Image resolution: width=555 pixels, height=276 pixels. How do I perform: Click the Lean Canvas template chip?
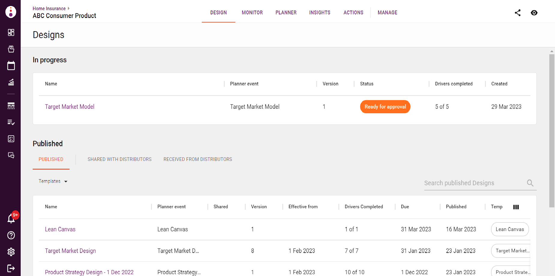tap(509, 229)
